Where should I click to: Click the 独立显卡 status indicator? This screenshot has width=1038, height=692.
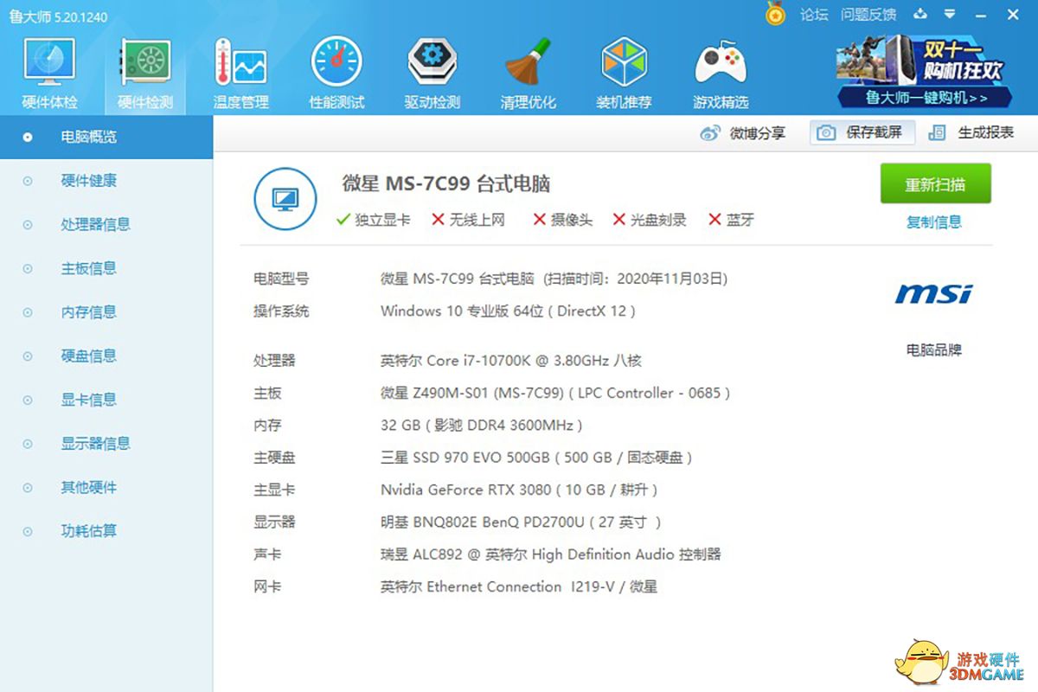pyautogui.click(x=373, y=220)
